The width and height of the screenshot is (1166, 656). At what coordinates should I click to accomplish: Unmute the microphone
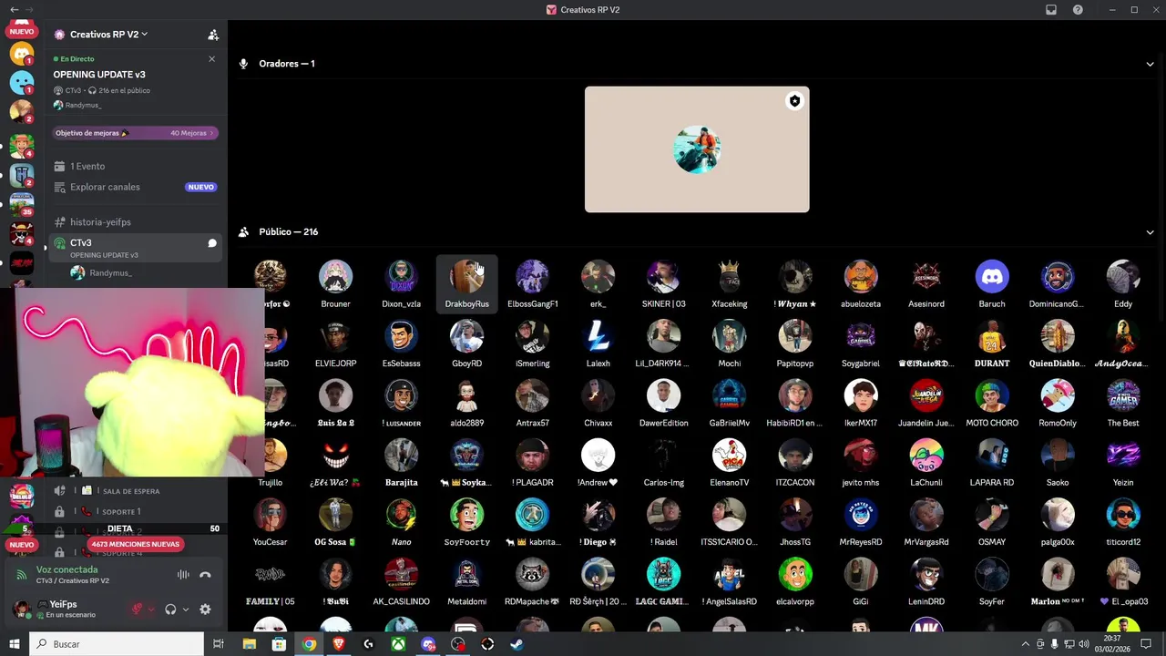tap(138, 610)
